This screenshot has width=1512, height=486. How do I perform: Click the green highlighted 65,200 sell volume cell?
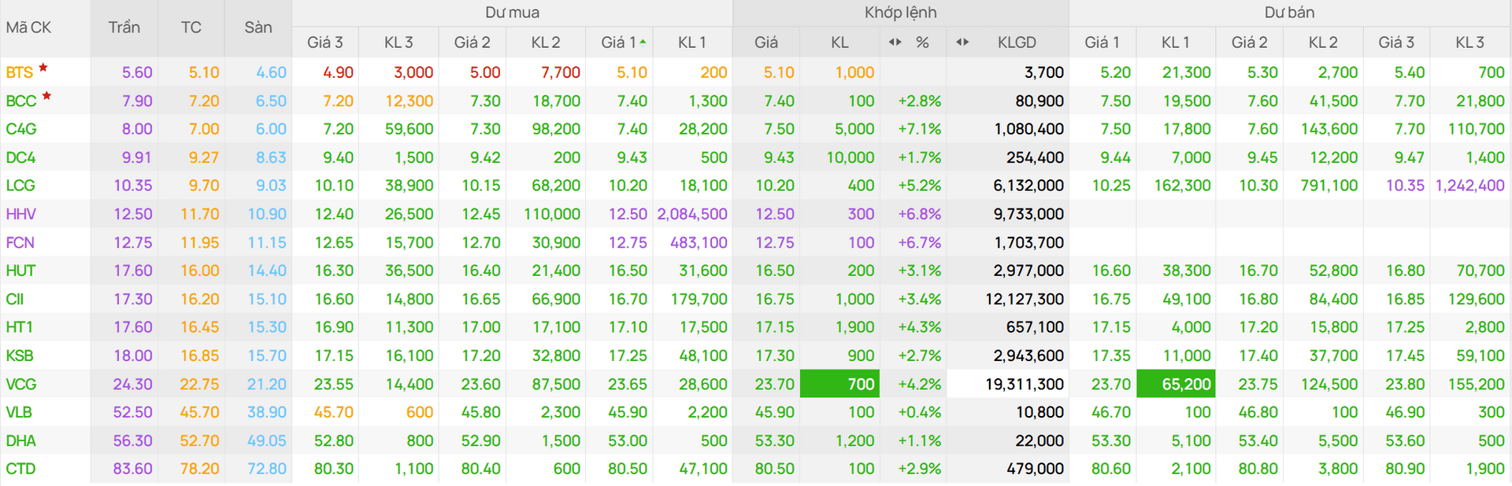[x=1176, y=384]
